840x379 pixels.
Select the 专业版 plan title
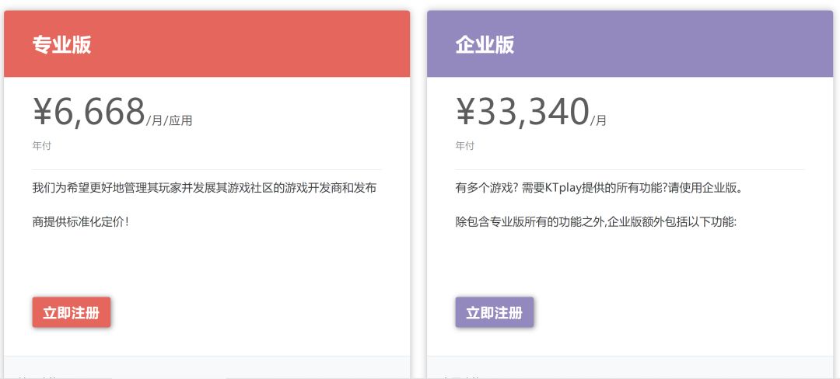[61, 45]
